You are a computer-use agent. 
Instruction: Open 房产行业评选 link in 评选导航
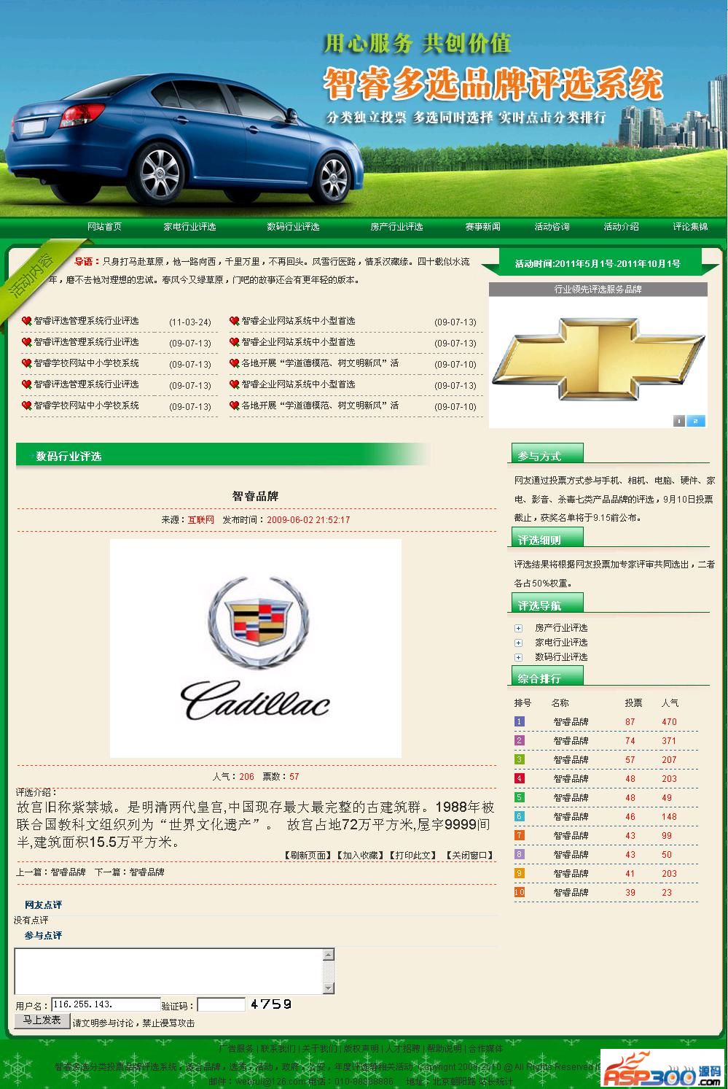pos(561,628)
